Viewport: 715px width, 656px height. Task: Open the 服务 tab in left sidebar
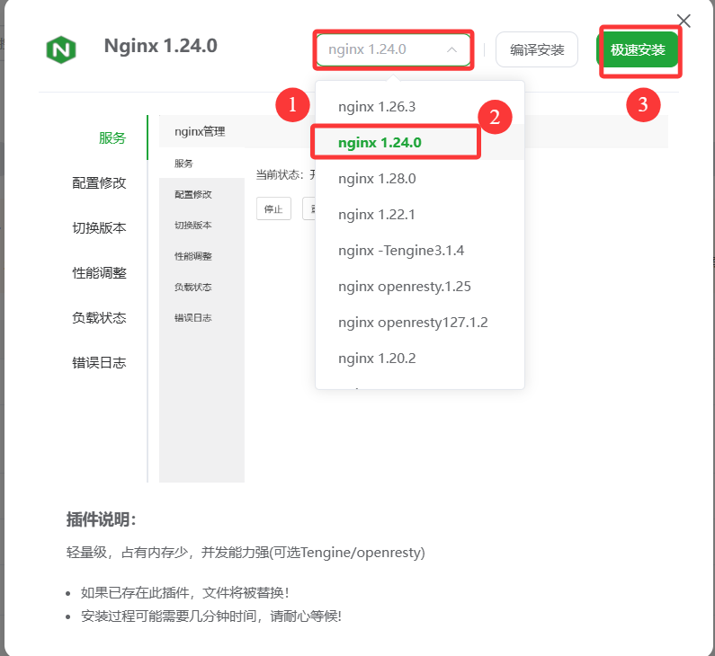point(112,138)
